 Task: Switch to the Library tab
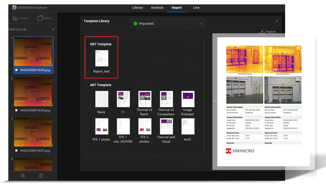coord(137,8)
